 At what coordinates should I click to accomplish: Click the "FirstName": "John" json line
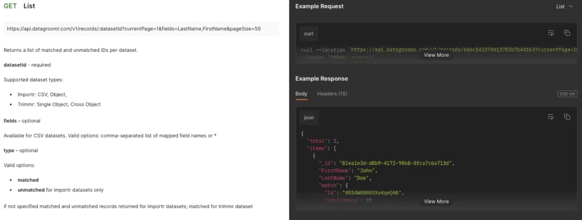(348, 171)
